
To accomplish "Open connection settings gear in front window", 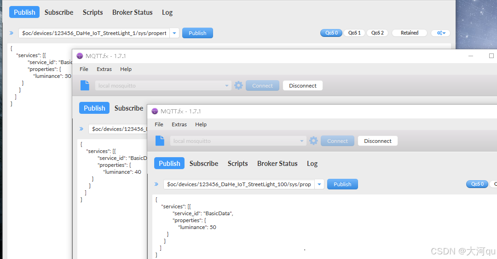I will tap(313, 141).
